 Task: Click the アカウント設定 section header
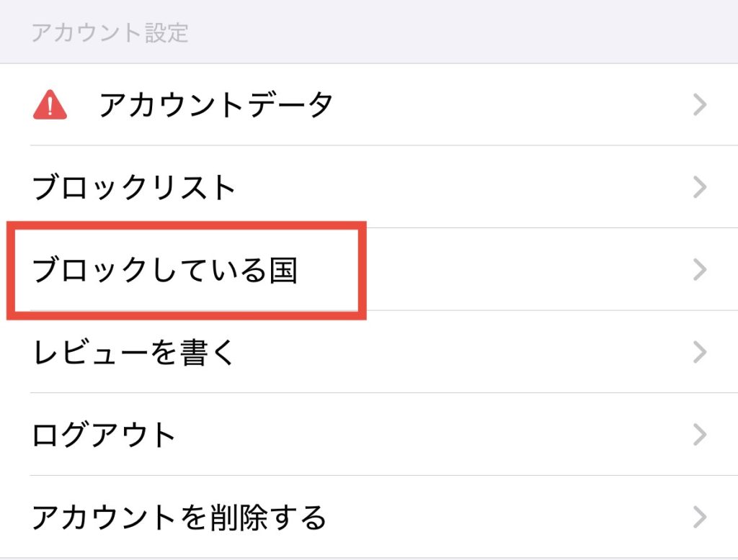110,34
